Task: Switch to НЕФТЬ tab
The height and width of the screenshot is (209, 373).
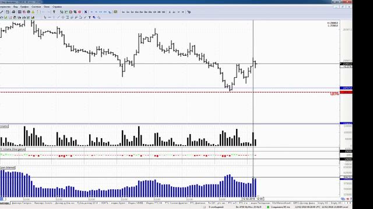Action: (104, 203)
